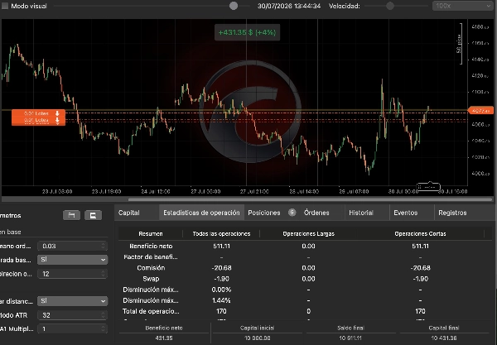Click the Total de operacio... row label

tap(151, 311)
